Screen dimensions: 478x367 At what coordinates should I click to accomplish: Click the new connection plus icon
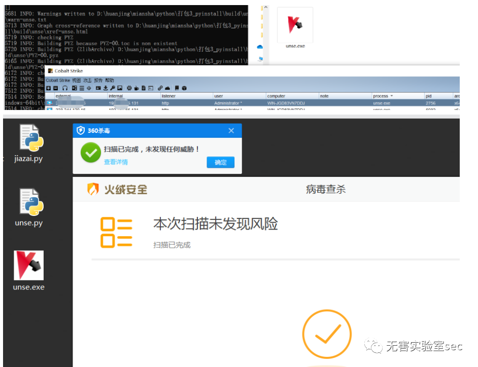coord(49,88)
